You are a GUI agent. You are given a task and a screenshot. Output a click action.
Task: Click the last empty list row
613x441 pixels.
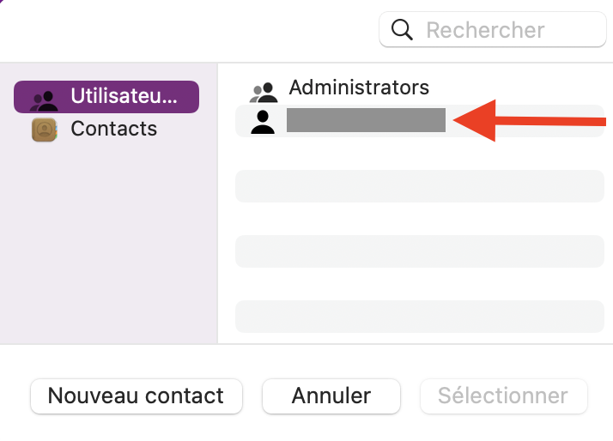coord(419,316)
